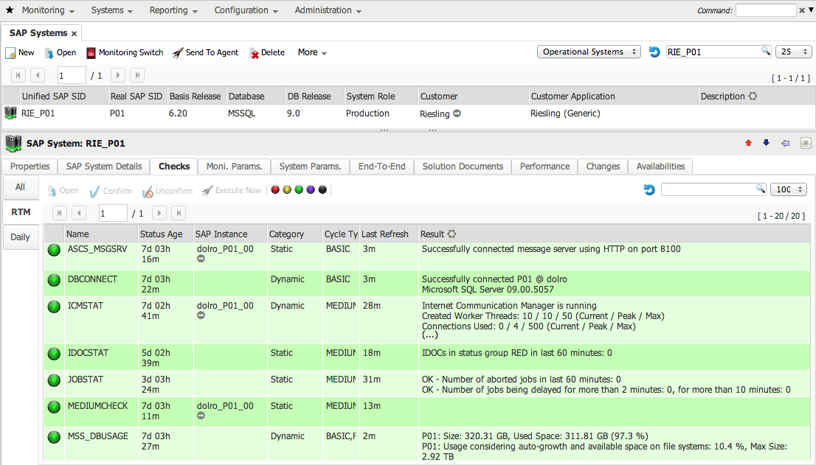
Task: Click the Command input field
Action: pos(766,10)
